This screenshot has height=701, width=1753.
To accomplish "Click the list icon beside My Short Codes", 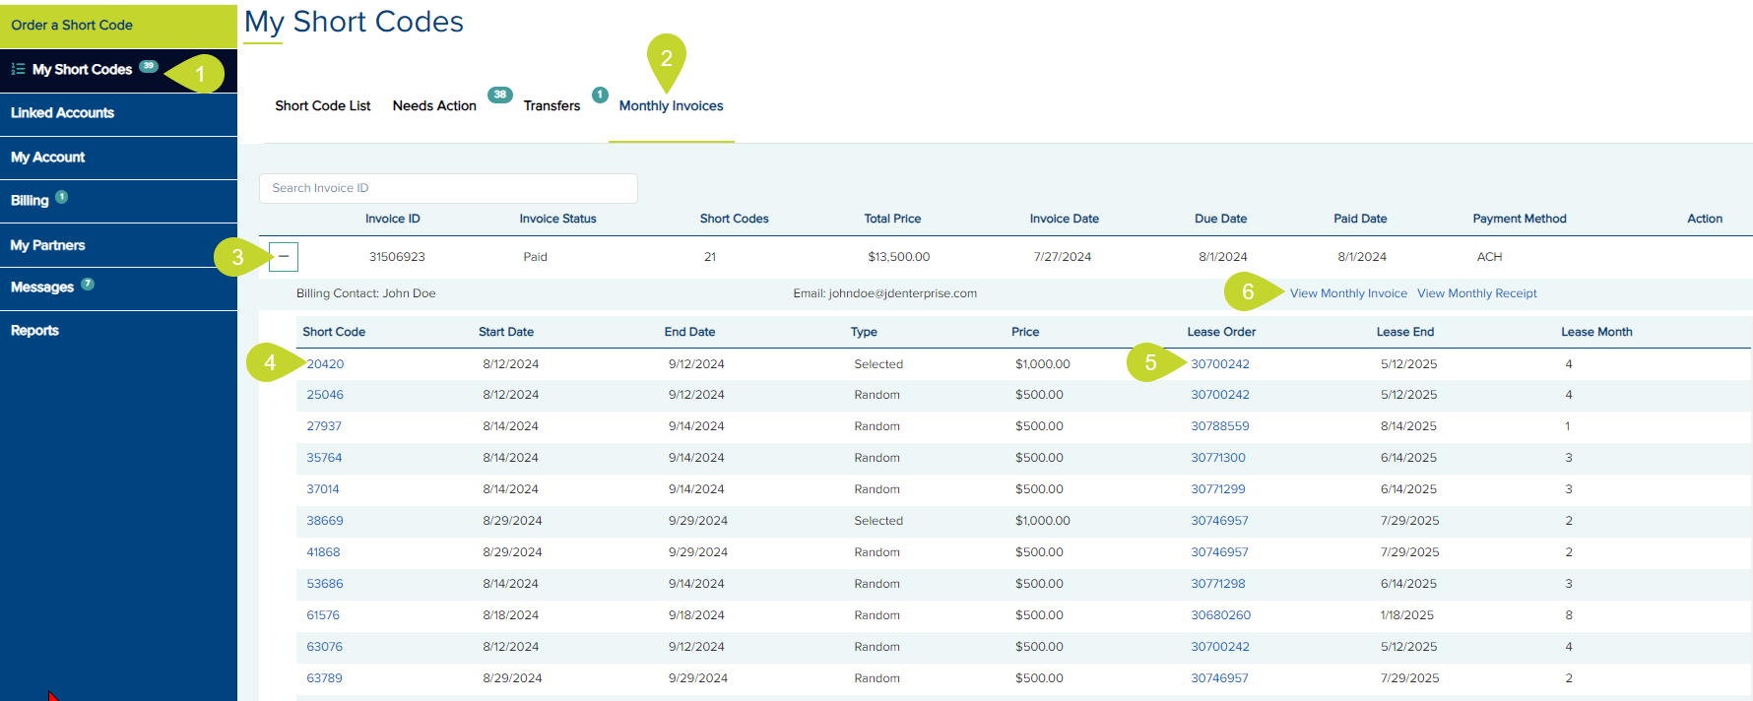I will [18, 69].
